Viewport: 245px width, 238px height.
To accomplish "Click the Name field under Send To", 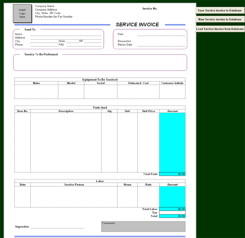I will coord(66,34).
